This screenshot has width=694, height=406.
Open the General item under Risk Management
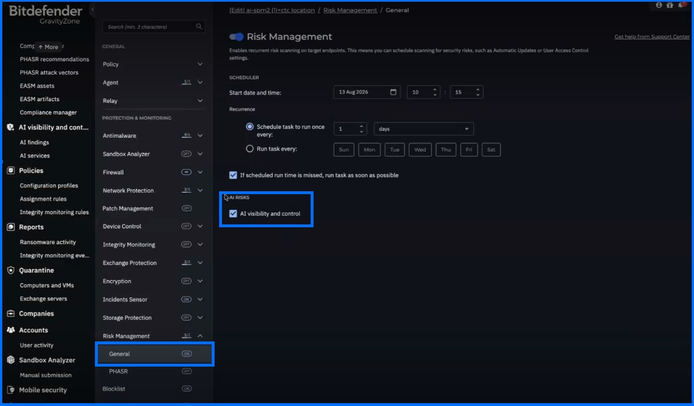pyautogui.click(x=154, y=354)
